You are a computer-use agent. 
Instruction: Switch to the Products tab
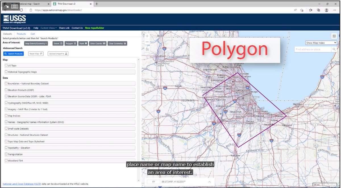pos(21,34)
